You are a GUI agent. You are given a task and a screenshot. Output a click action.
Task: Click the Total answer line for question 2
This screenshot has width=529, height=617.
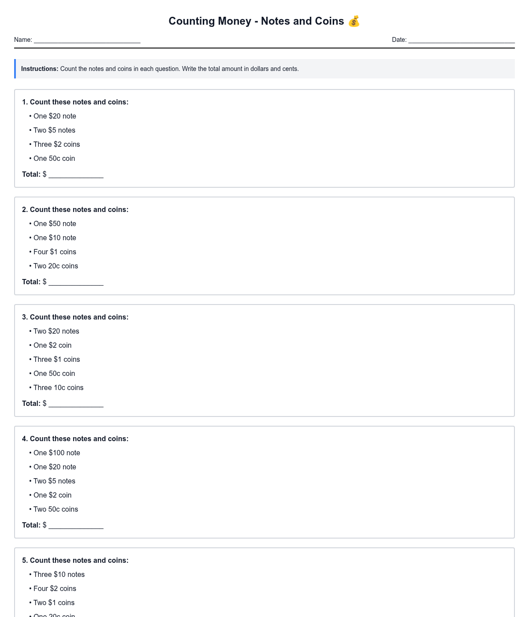click(76, 282)
